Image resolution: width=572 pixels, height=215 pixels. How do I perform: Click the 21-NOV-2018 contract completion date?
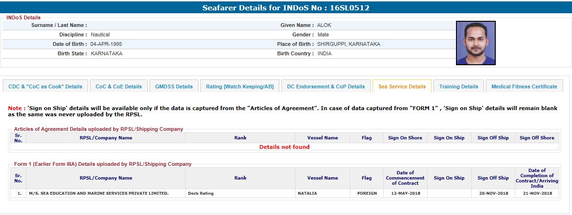pyautogui.click(x=536, y=193)
